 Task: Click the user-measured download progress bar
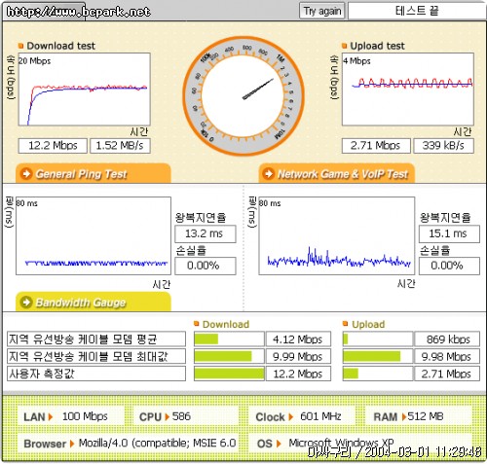click(229, 374)
